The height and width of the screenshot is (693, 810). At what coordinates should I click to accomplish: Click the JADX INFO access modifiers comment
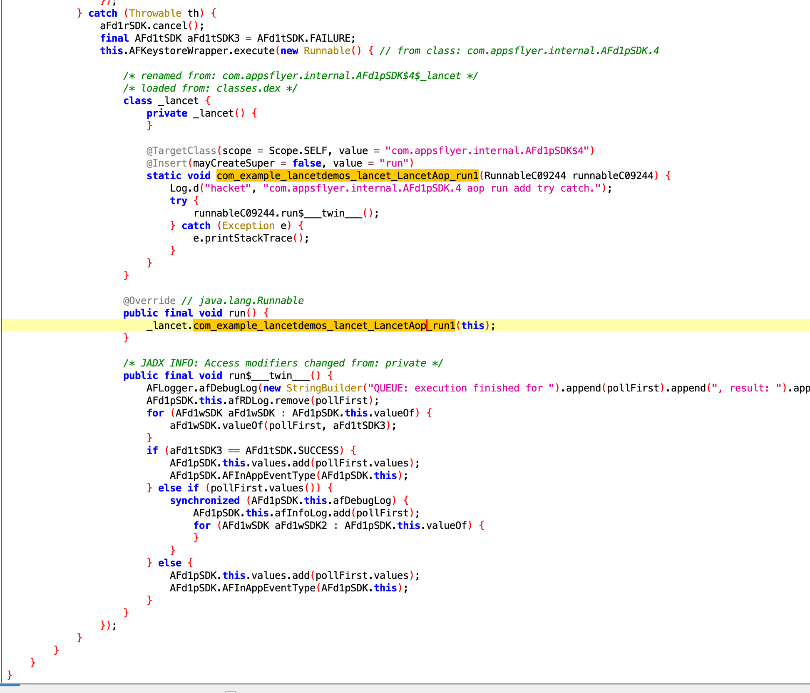(x=283, y=363)
